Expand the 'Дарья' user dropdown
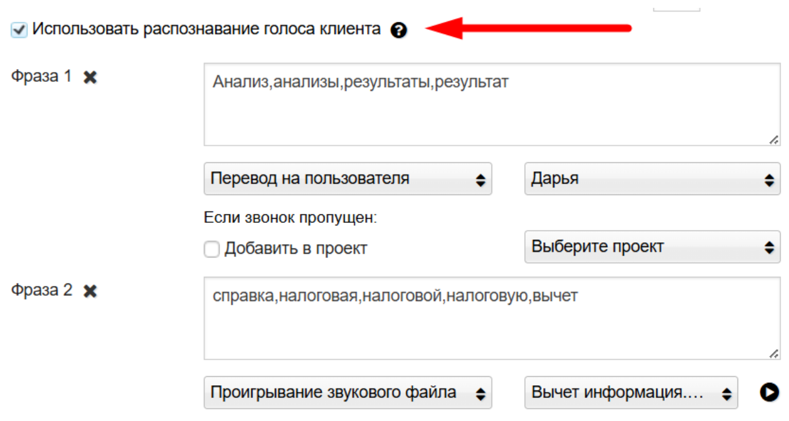Screen dimensions: 789x421 (652, 179)
